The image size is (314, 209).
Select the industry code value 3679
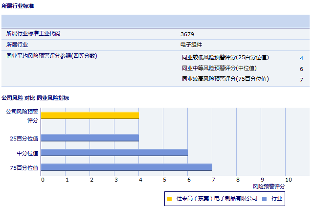click(x=187, y=34)
